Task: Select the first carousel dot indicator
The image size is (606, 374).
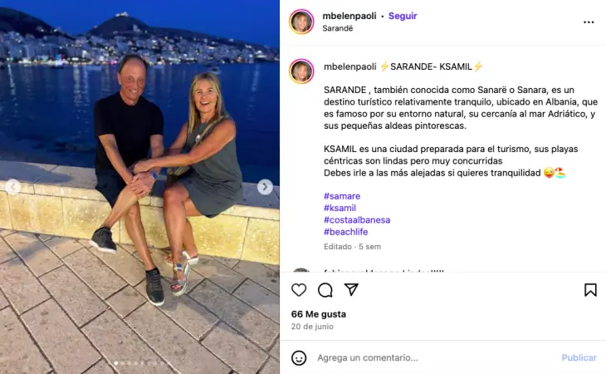Action: tap(116, 363)
